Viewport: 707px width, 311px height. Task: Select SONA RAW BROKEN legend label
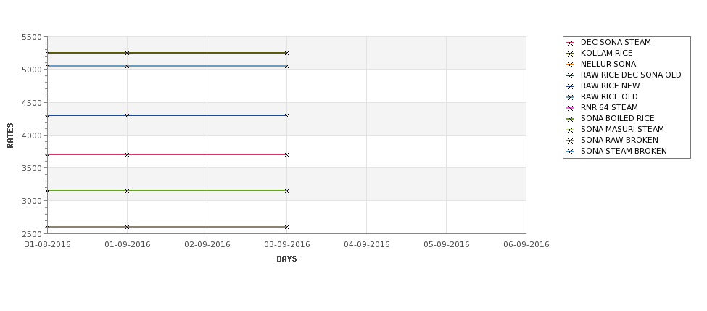(619, 140)
